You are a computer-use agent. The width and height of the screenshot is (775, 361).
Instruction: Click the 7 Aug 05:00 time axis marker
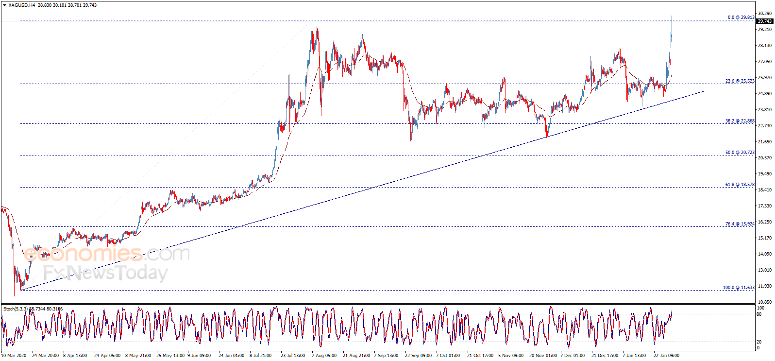(324, 356)
